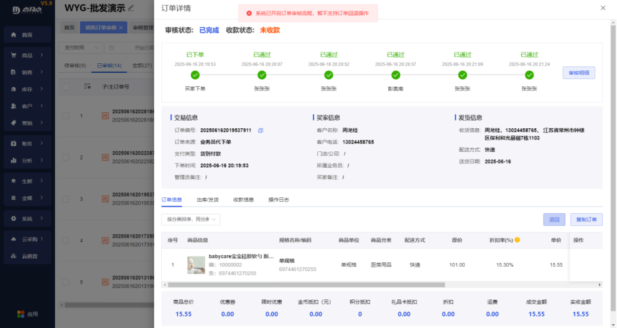Copy the order number with copy icon
Screen dimensions: 617x328
(x=260, y=131)
